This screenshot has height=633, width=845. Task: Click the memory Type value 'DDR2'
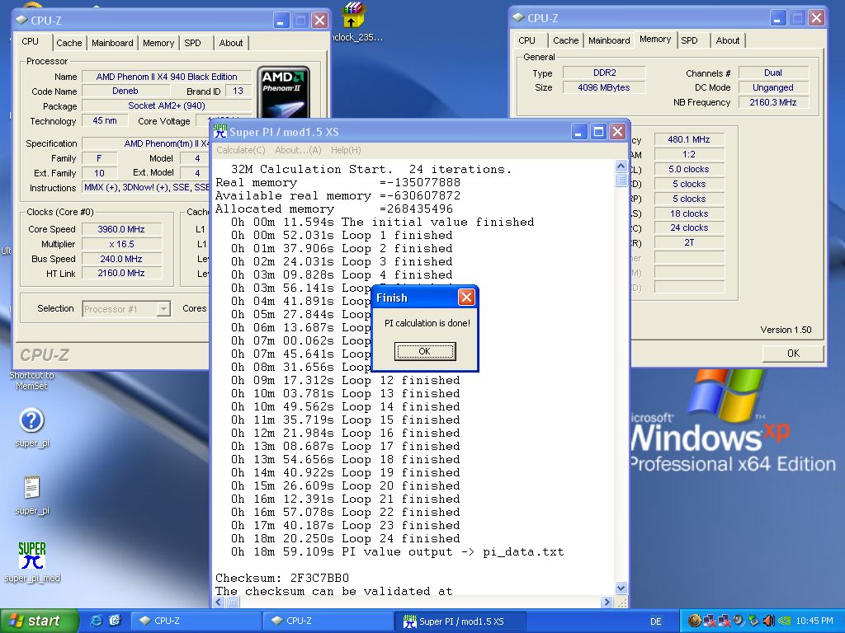coord(604,73)
